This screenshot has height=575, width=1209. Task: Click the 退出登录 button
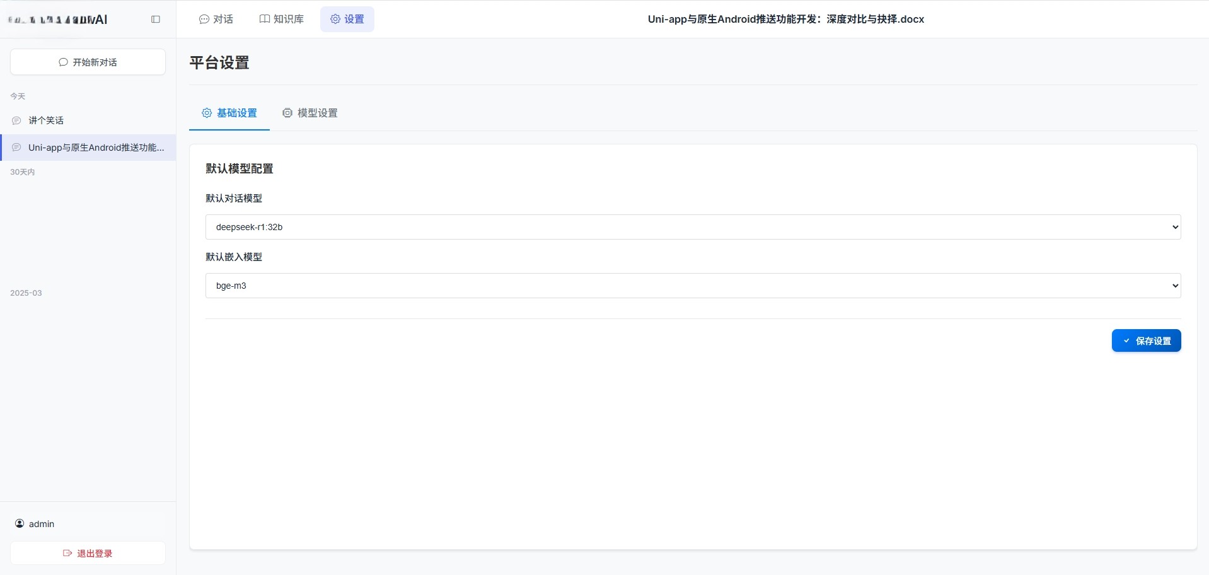(x=88, y=553)
